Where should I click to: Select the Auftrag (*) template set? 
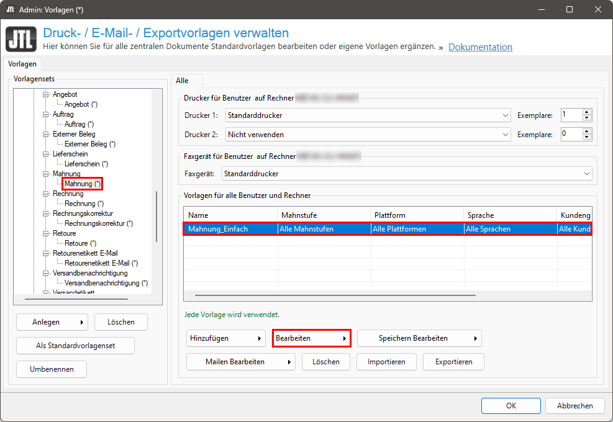[79, 124]
